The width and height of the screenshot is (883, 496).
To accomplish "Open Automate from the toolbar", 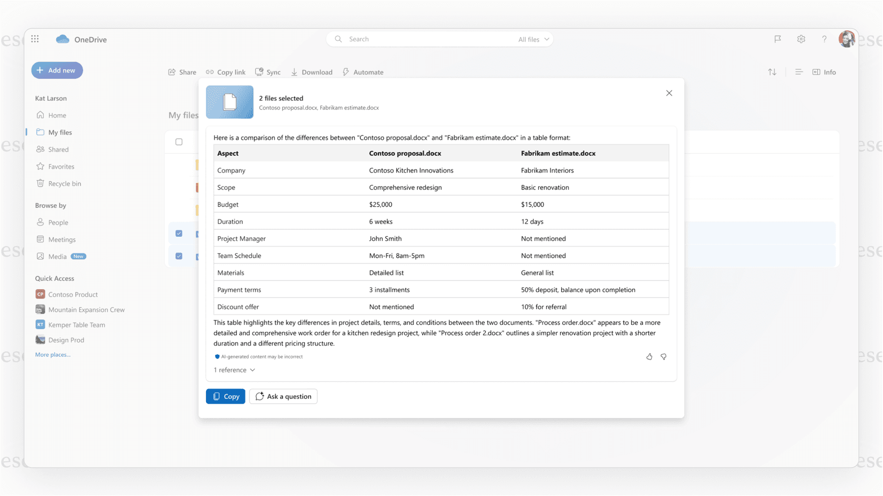I will tap(363, 72).
